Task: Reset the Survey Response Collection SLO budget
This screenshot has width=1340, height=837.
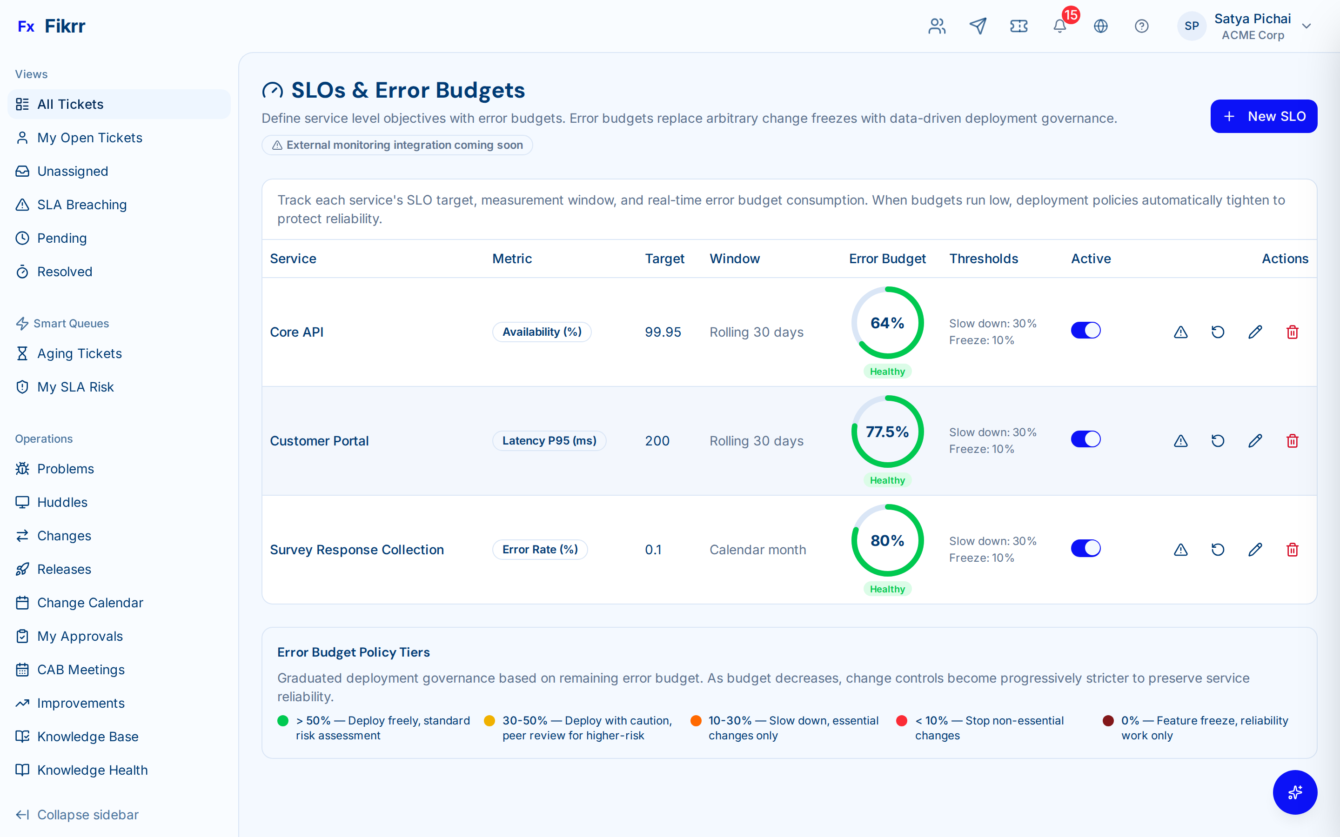Action: coord(1218,549)
